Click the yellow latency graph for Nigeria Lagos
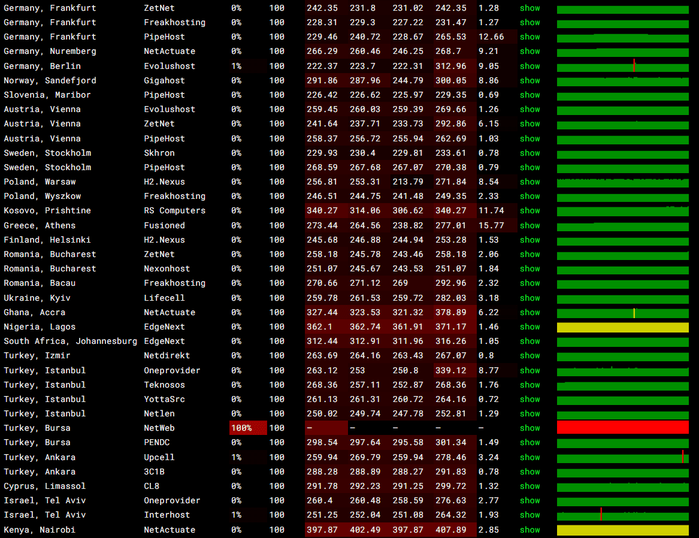The height and width of the screenshot is (538, 699). tap(623, 327)
